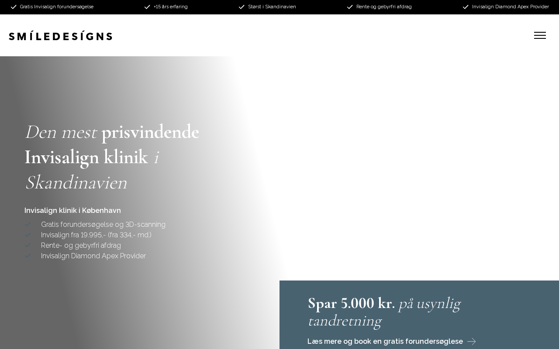Viewport: 559px width, 349px height.
Task: Select 'Rente og gebyrfri afdrag' text in top bar
Action: pyautogui.click(x=384, y=7)
